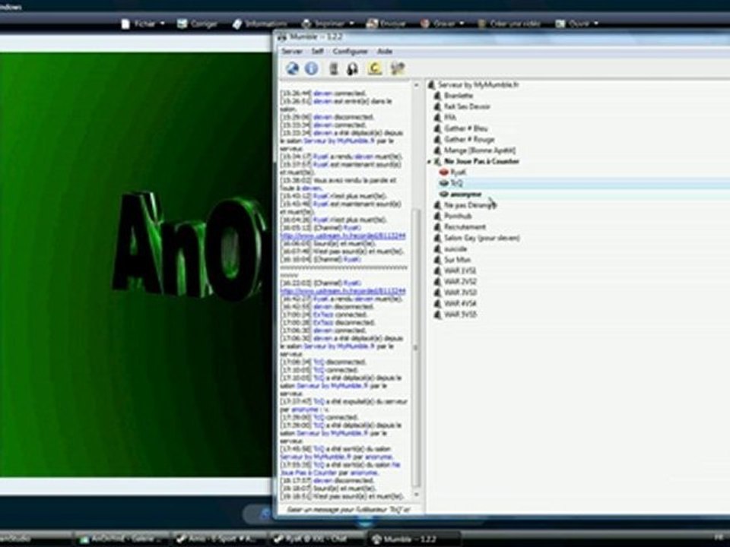Open the Ouvrir dropdown in photo gallery
The width and height of the screenshot is (730, 547).
[x=577, y=24]
